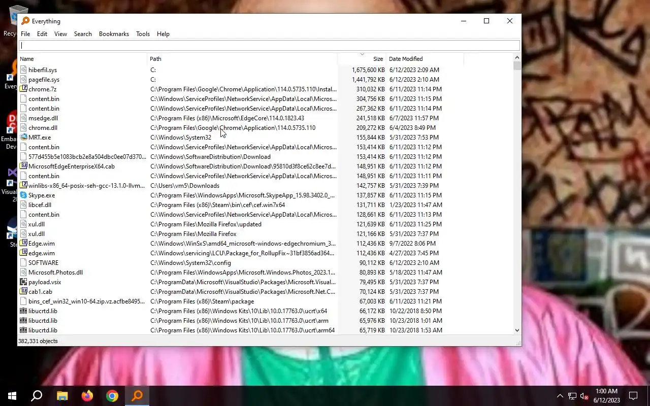Click the libucrtd.lib icon in the ucrt\x64 row
650x406 pixels.
23,311
